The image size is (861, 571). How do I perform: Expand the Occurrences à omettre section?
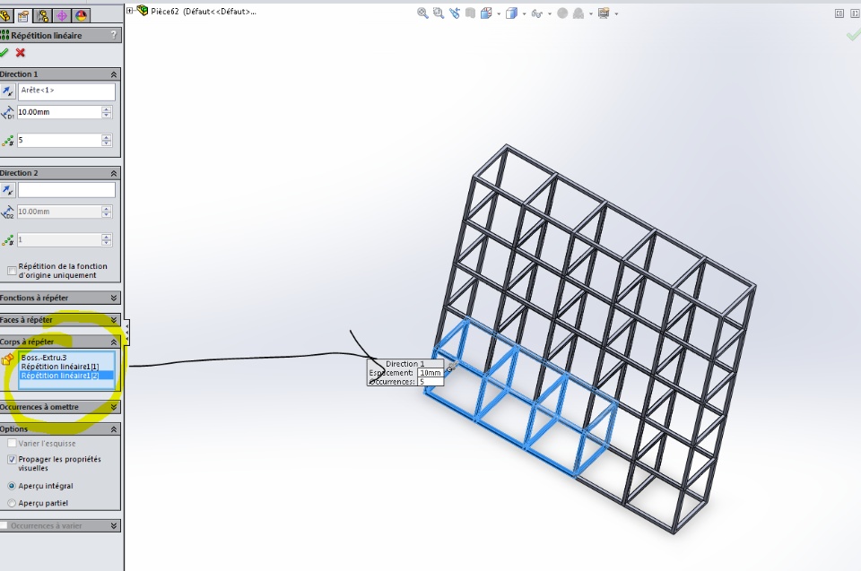coord(114,407)
